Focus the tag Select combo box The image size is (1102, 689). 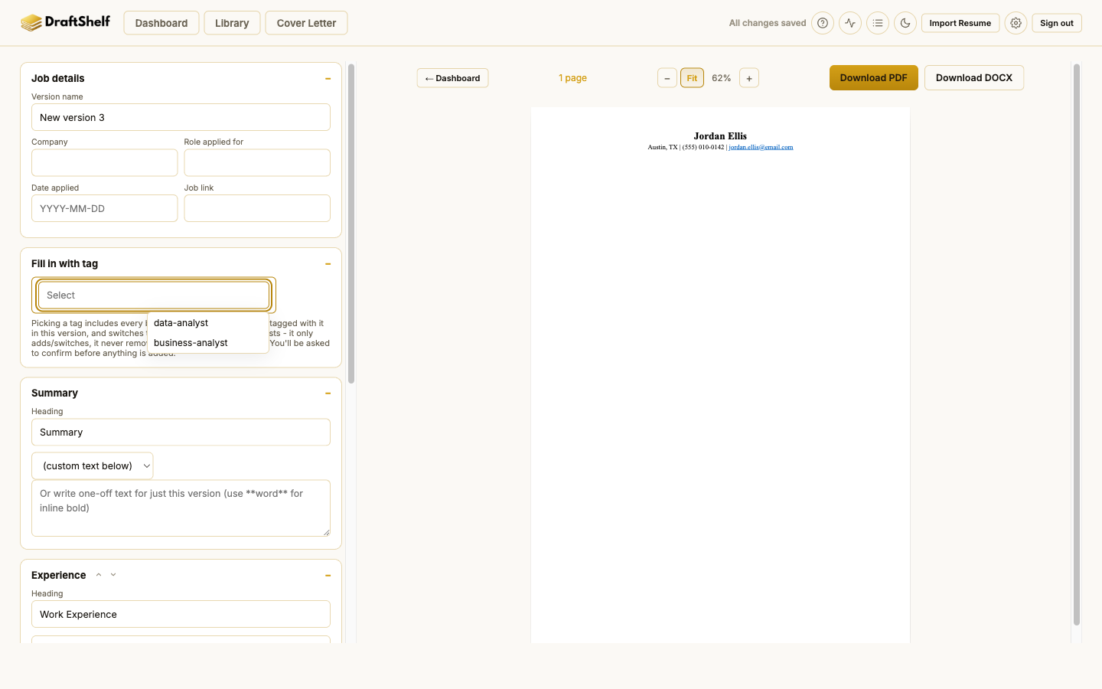tap(154, 295)
